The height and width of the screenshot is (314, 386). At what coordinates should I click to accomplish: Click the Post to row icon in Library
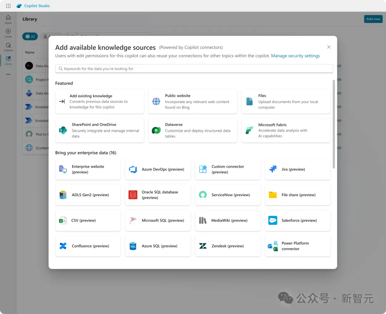[x=29, y=134]
